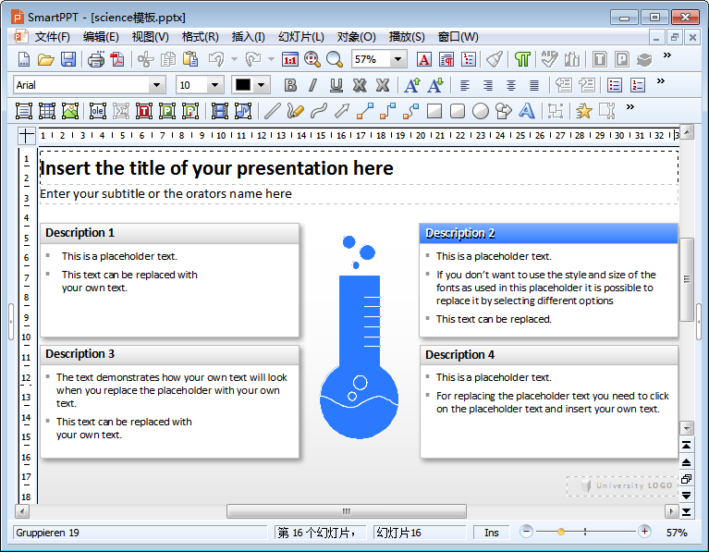Open the font color dropdown arrow

point(262,85)
